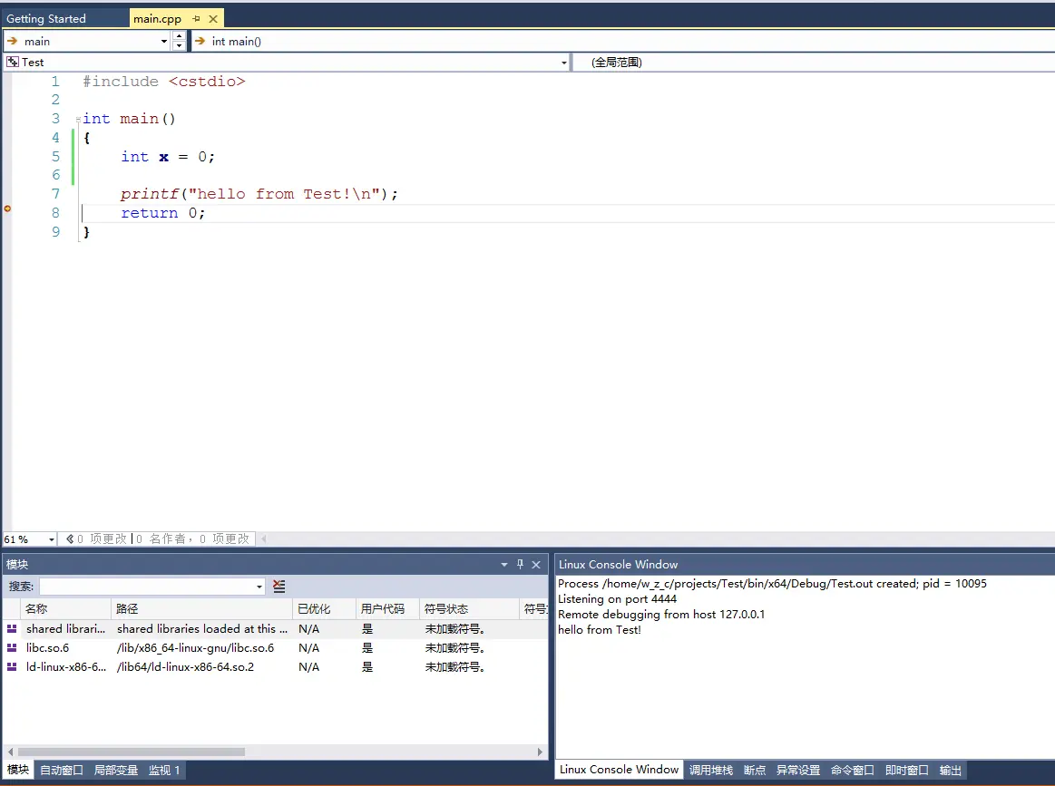Image resolution: width=1055 pixels, height=786 pixels.
Task: Click variable x on line 5
Action: pyautogui.click(x=163, y=158)
